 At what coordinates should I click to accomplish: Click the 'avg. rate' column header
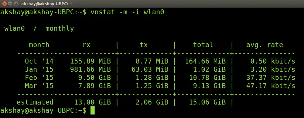[264, 45]
